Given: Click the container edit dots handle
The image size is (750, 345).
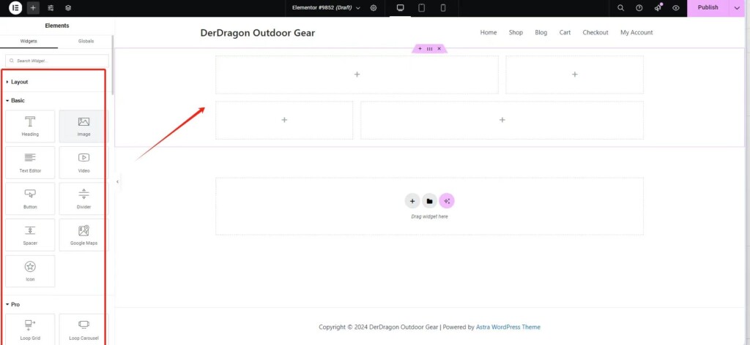Looking at the screenshot, I should coord(429,49).
